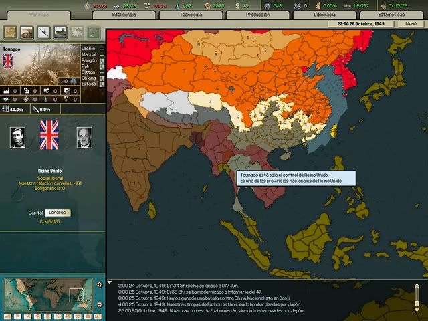
Task: Zoom in the minimap with plus button
Action: (x=100, y=283)
